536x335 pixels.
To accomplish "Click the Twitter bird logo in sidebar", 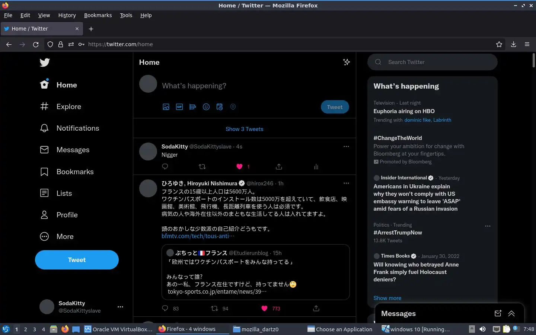I will click(45, 63).
